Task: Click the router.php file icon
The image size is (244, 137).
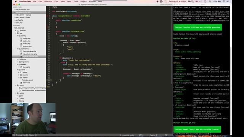Action: [21, 44]
